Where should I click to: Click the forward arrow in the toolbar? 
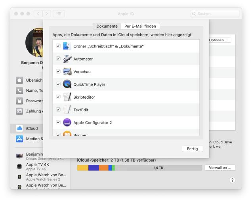pos(47,14)
